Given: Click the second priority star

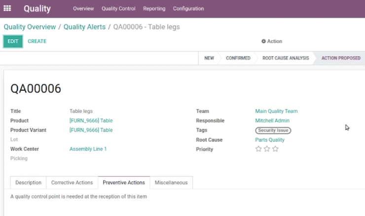Looking at the screenshot, I should point(267,149).
